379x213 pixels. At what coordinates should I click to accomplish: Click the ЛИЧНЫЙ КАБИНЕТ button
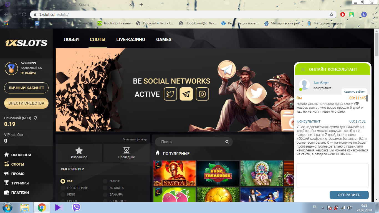[26, 88]
